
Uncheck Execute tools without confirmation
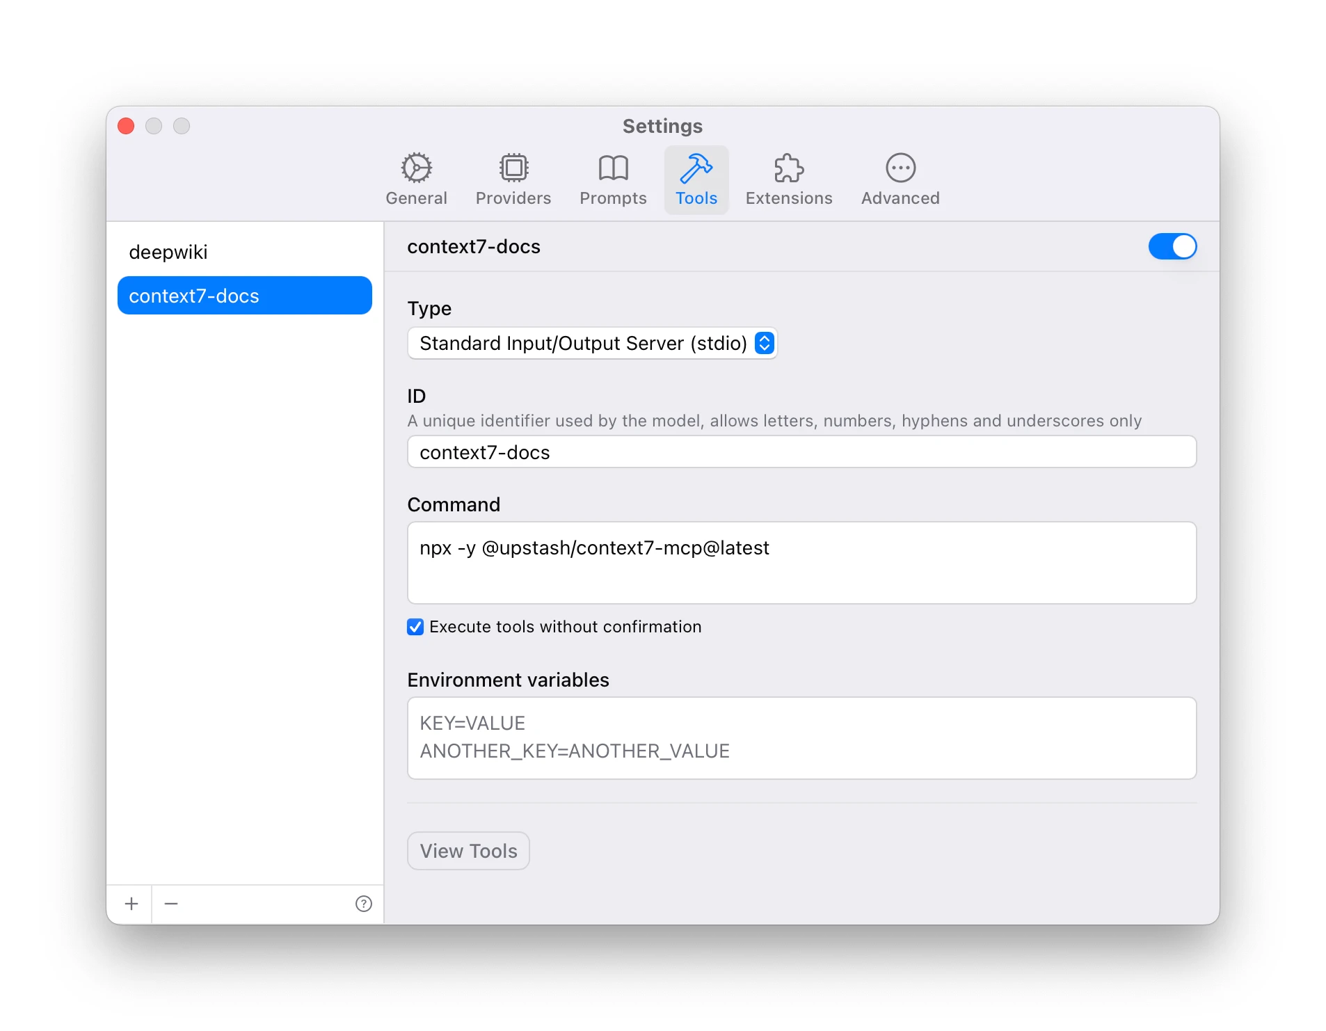pos(415,627)
